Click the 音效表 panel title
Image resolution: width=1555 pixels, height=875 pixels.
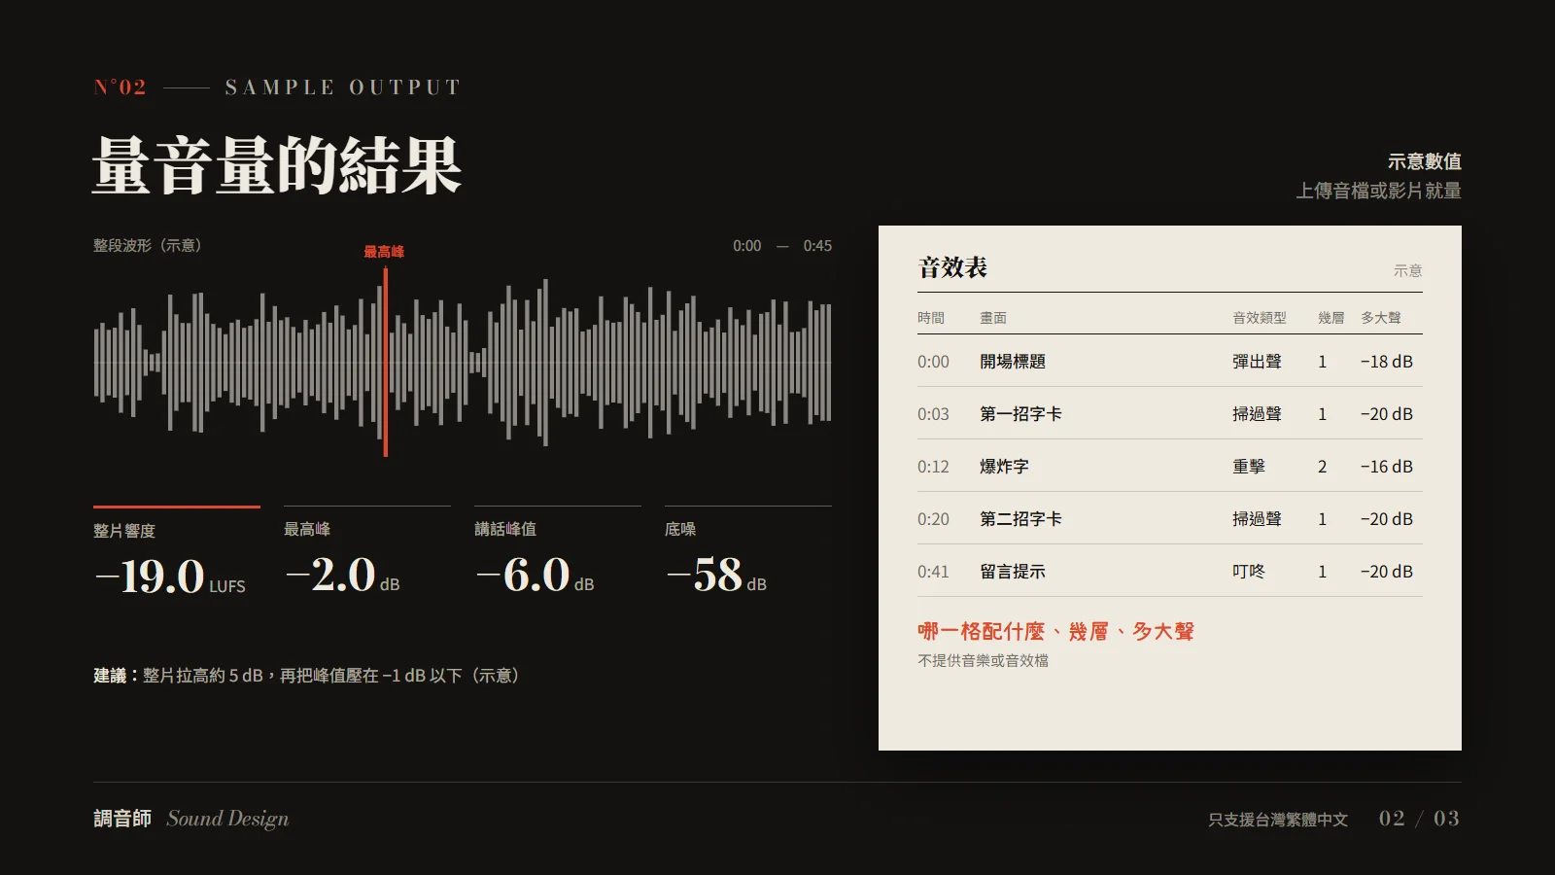[952, 267]
